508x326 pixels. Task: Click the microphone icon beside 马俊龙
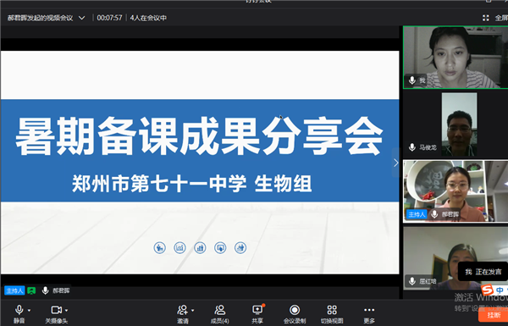(x=412, y=147)
